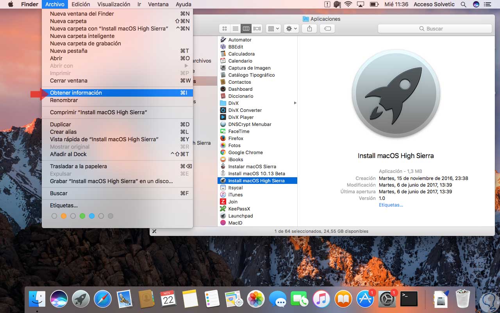Click "Install macOS 10.13 Beta" row
The image size is (500, 313).
[x=257, y=173]
